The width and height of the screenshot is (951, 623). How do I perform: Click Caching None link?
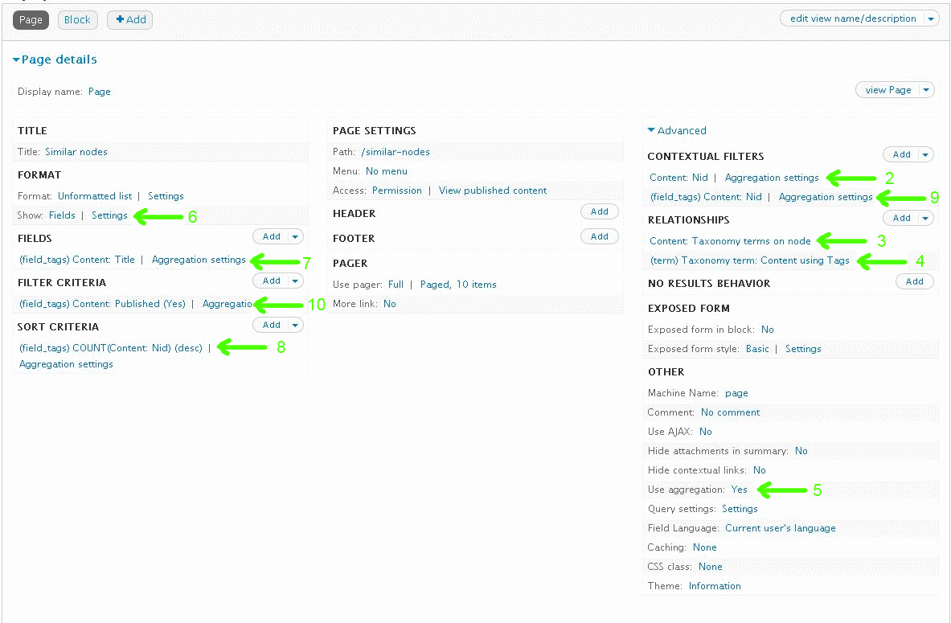tap(705, 547)
